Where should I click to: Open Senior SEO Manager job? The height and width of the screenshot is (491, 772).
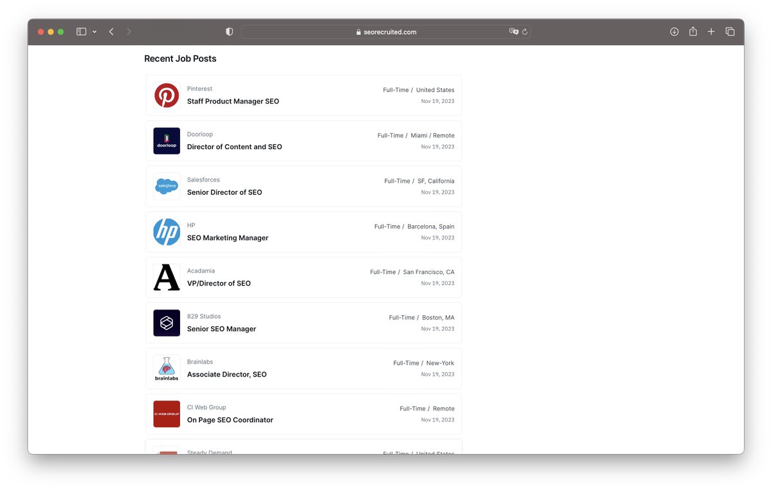pyautogui.click(x=221, y=329)
